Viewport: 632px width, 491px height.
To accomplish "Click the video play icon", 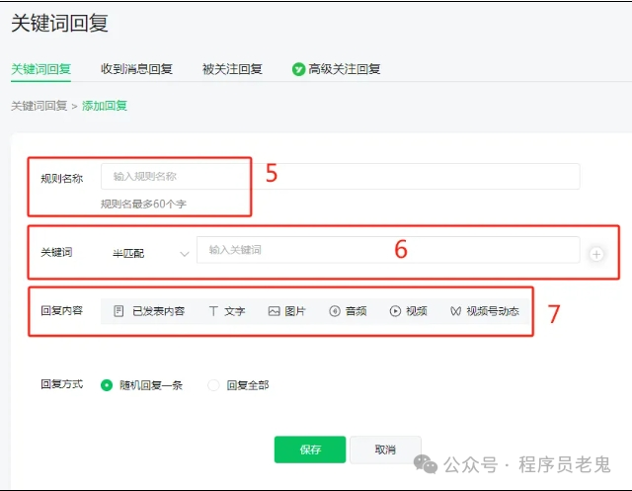I will [x=395, y=311].
